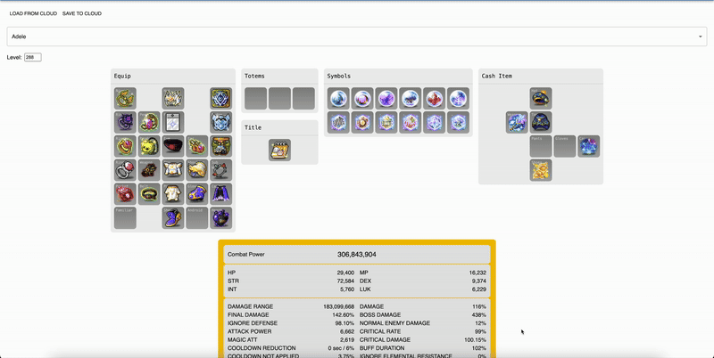Image resolution: width=714 pixels, height=358 pixels.
Task: Open the empty Familiar slot
Action: click(x=125, y=218)
